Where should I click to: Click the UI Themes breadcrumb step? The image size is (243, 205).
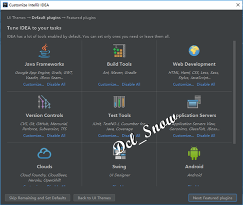click(16, 18)
